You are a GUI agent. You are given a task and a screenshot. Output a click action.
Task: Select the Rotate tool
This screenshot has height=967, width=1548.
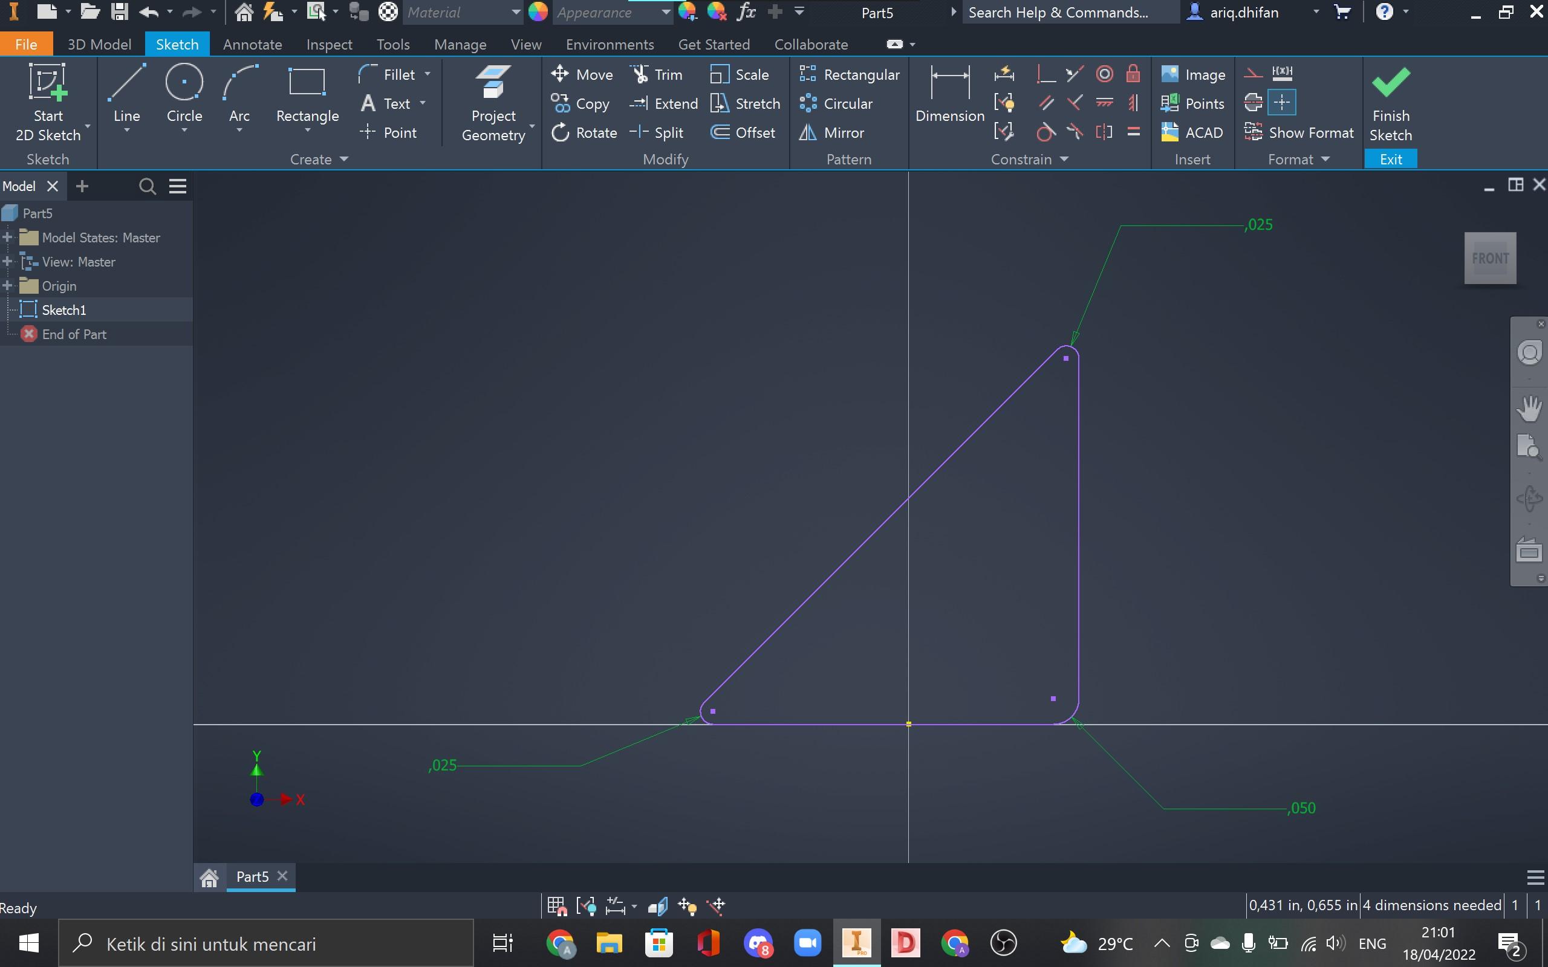coord(584,133)
